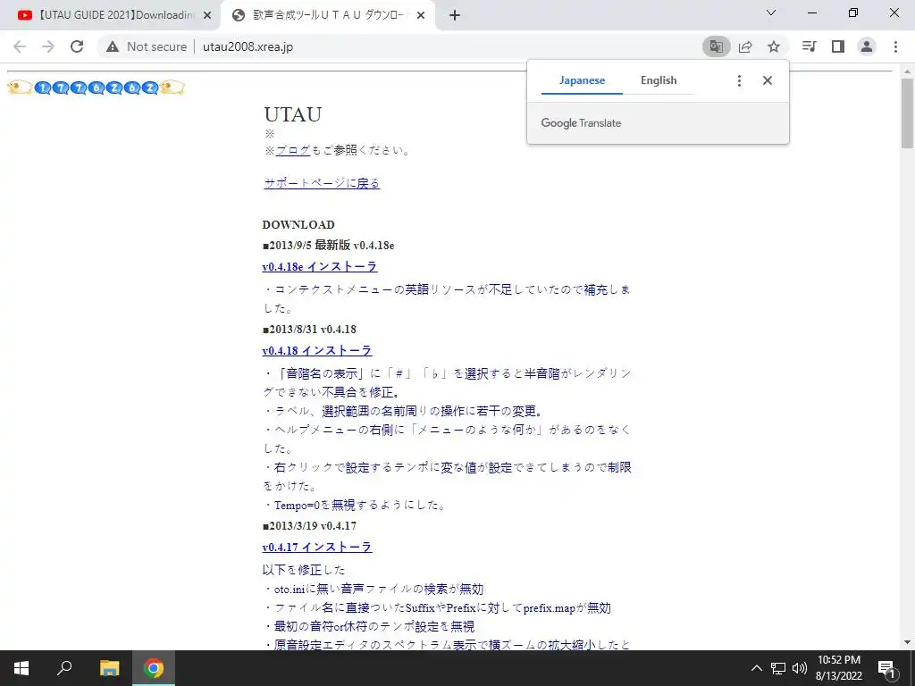Open Windows taskbar search
The width and height of the screenshot is (915, 686).
pos(64,668)
